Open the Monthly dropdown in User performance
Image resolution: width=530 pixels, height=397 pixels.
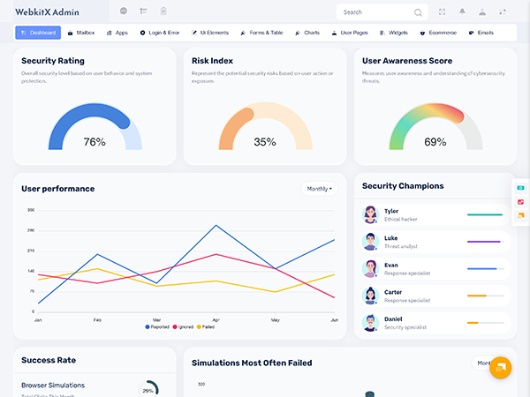[x=320, y=189]
